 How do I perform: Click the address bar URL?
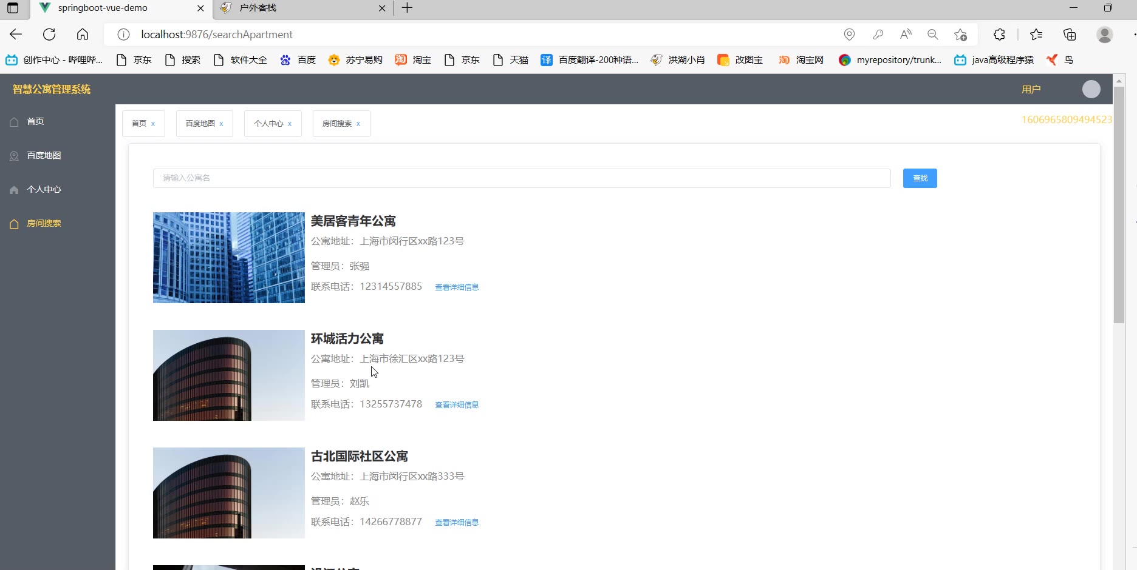(x=217, y=35)
